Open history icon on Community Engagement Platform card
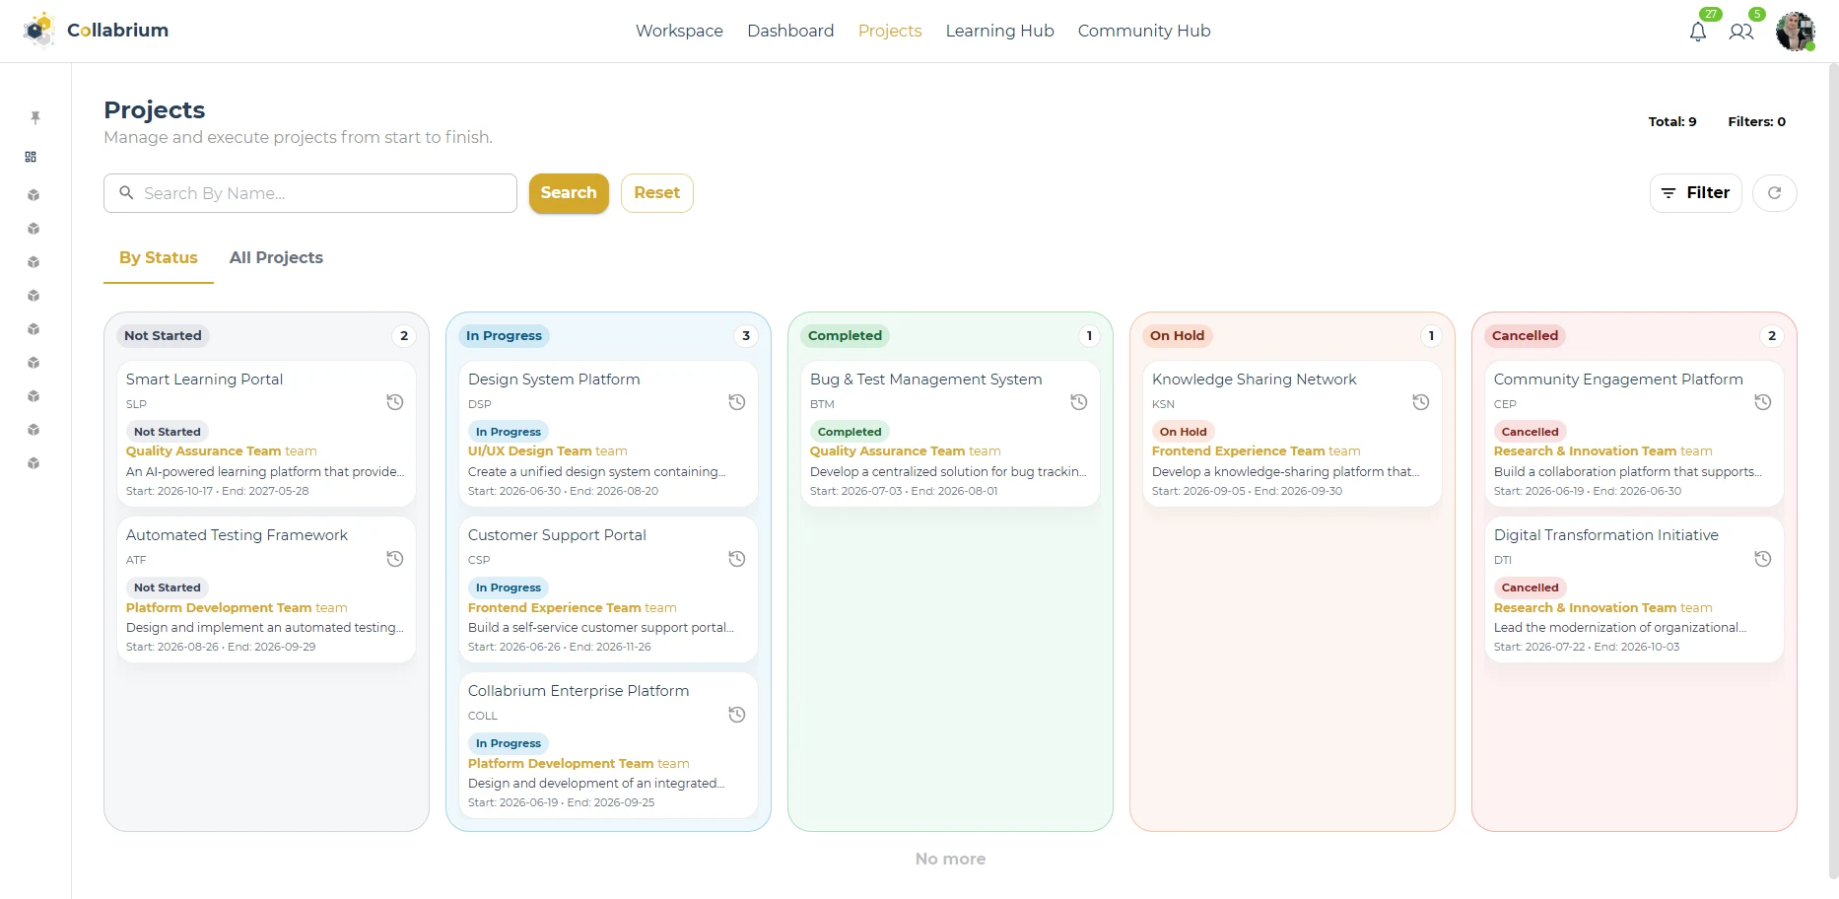This screenshot has width=1839, height=899. [x=1763, y=402]
